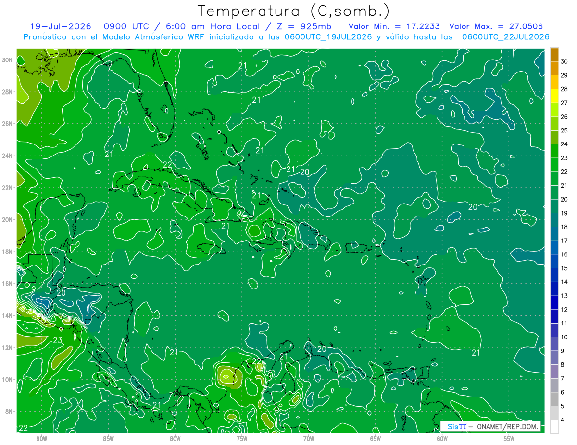Screen dimensions: 577x445
Task: Click the "10N" latitude axis label
Action: click(x=8, y=379)
